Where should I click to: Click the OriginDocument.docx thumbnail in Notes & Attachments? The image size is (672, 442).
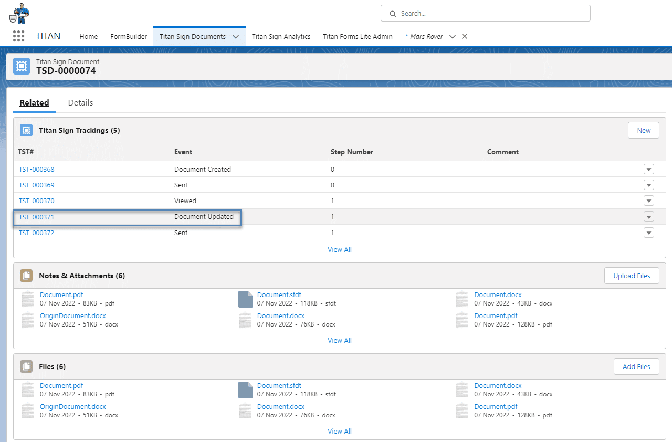28,320
